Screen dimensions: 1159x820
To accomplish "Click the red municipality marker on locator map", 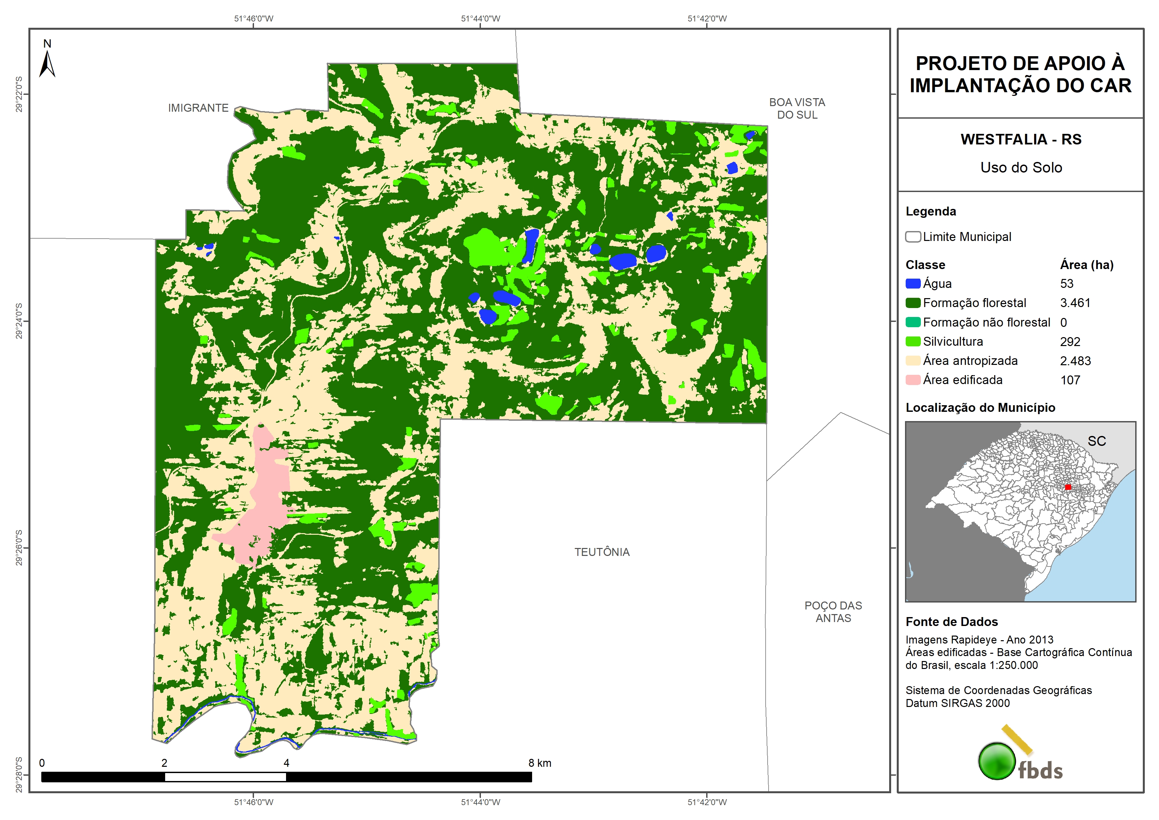I will pyautogui.click(x=1068, y=487).
